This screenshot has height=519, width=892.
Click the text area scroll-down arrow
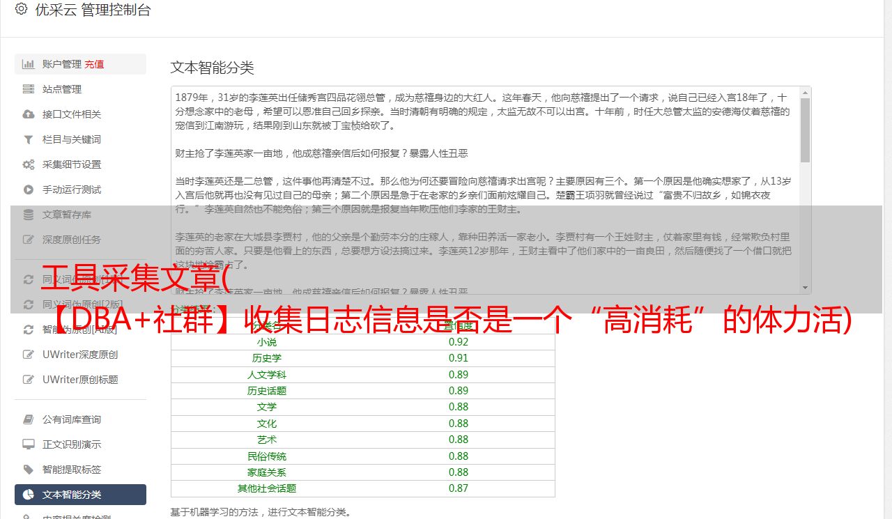(805, 288)
